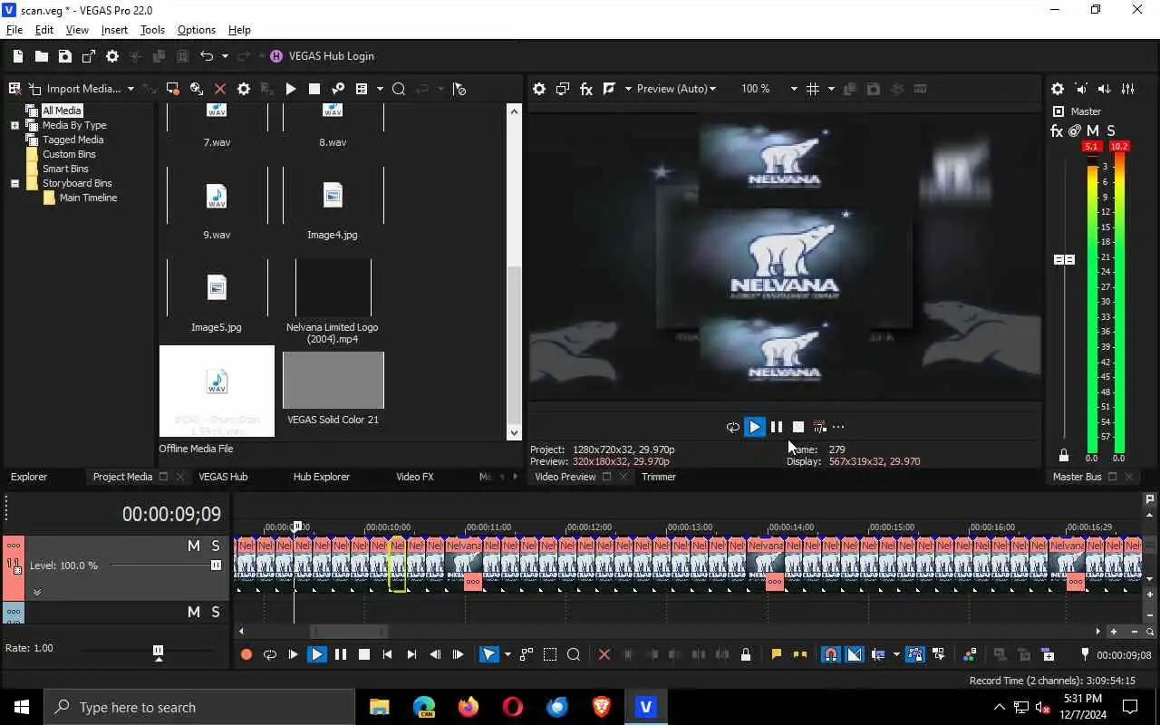Open the Preview (Auto) quality dropdown
Viewport: 1160px width, 725px height.
pyautogui.click(x=676, y=89)
